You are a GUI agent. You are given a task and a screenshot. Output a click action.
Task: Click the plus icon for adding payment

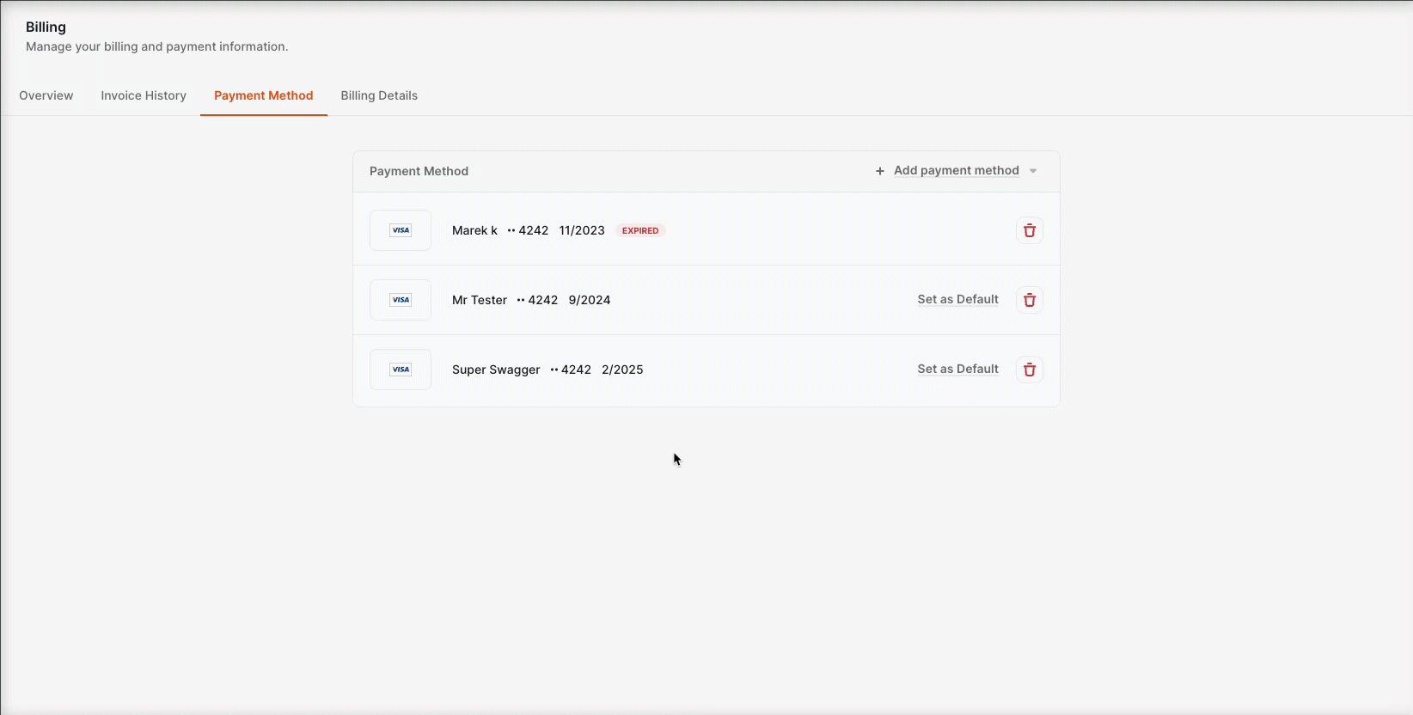tap(879, 171)
